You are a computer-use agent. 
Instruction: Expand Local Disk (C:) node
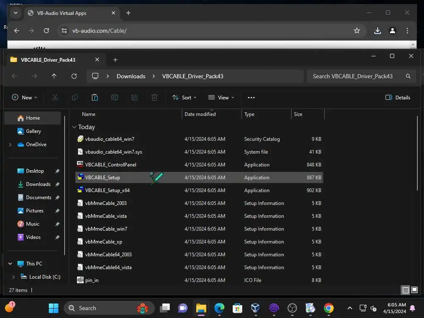click(x=13, y=277)
